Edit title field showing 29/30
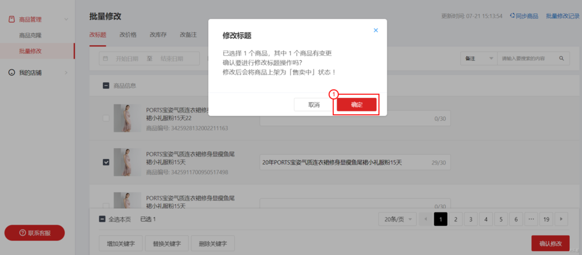This screenshot has width=582, height=255. point(355,162)
